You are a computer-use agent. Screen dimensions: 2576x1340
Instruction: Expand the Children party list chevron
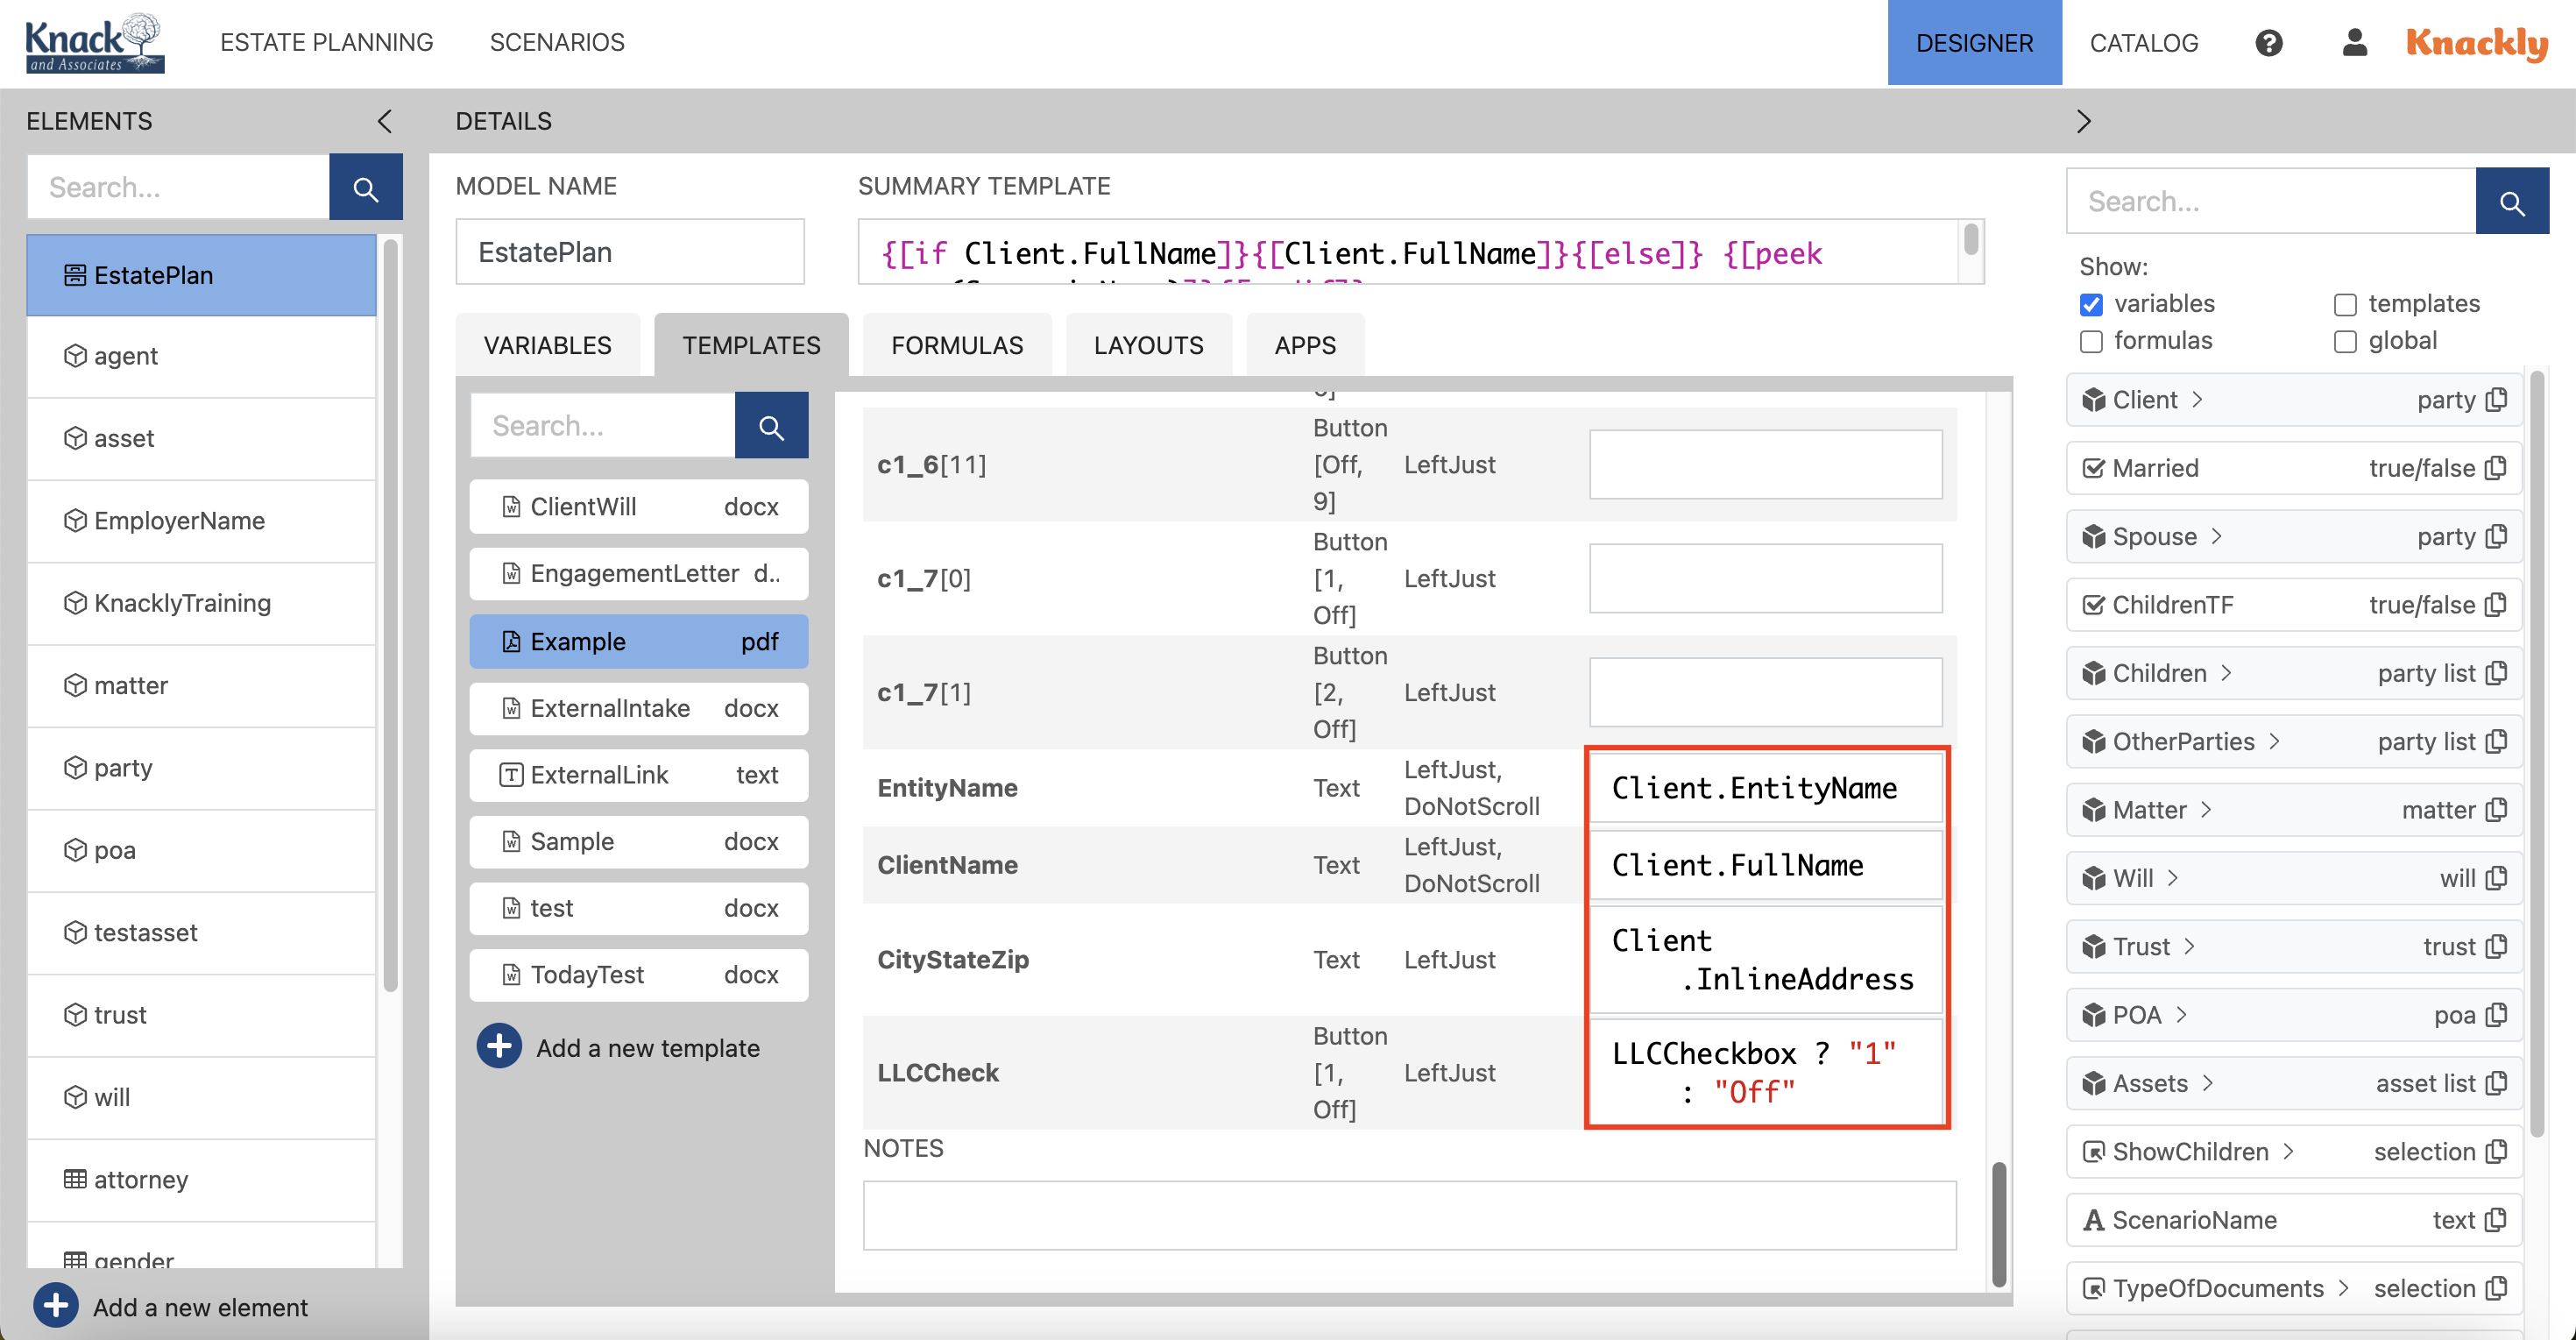[2226, 673]
